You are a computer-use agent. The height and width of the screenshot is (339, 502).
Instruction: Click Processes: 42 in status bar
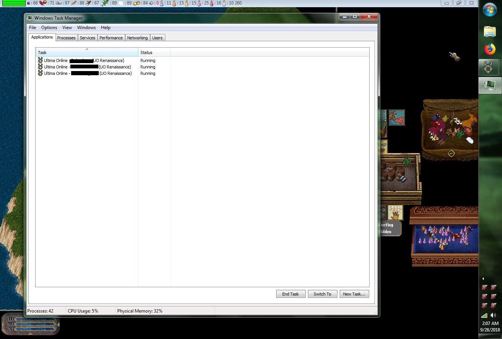pyautogui.click(x=40, y=311)
